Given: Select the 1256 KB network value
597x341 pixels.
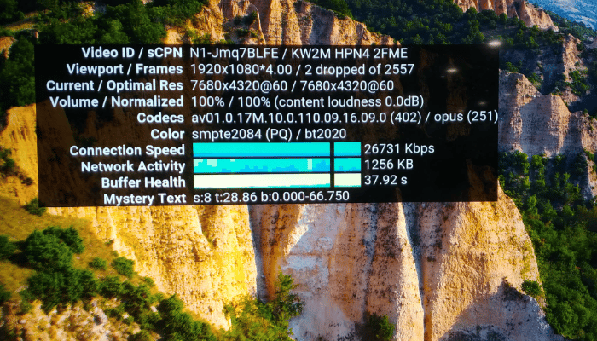Looking at the screenshot, I should click(x=389, y=165).
